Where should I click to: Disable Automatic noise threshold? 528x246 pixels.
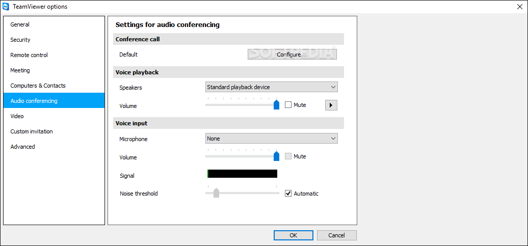(x=288, y=194)
